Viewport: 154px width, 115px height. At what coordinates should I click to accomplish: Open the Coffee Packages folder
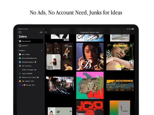30,70
